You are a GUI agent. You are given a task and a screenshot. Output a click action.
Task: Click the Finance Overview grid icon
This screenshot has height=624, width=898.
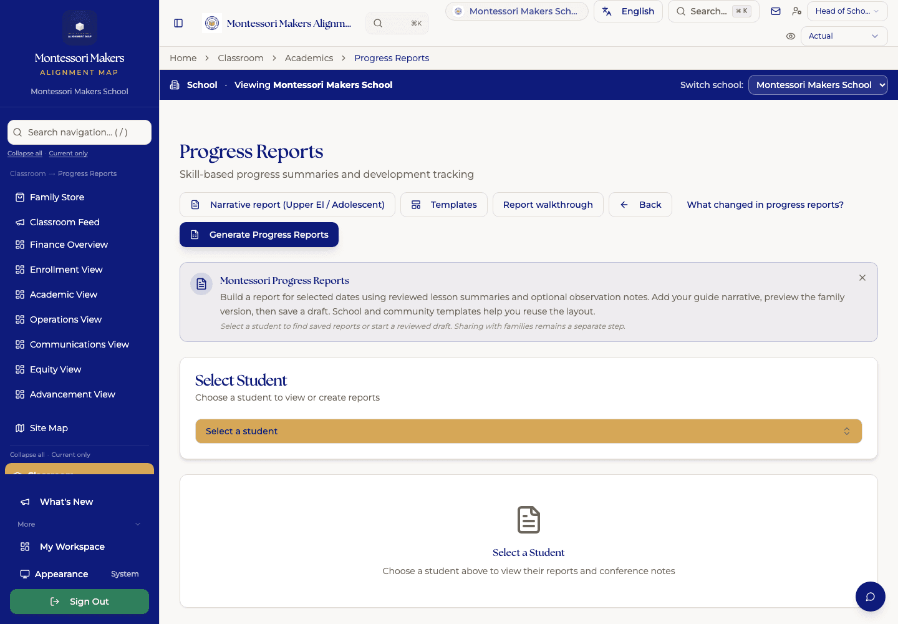pos(20,245)
